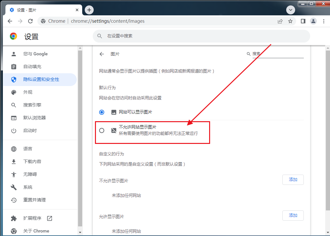Screen dimensions: 330x236
Task: Click the browser forward arrow
Action: pos(20,21)
